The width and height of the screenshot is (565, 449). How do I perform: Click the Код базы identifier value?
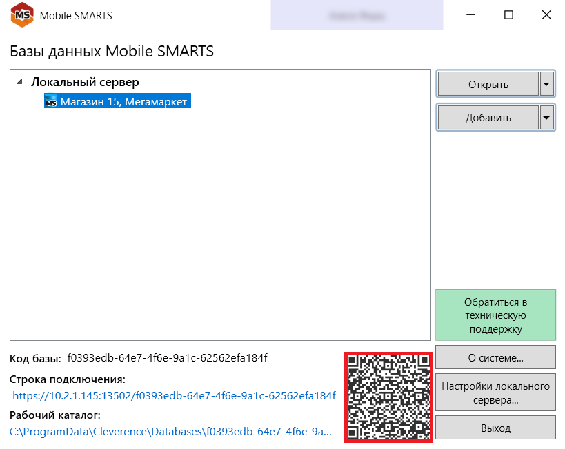click(x=167, y=358)
